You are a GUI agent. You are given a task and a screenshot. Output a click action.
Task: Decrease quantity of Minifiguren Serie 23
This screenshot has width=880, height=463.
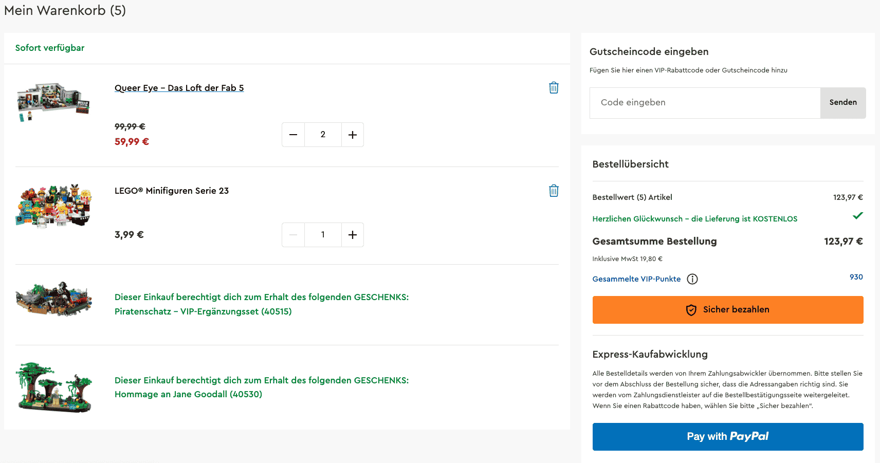coord(293,235)
